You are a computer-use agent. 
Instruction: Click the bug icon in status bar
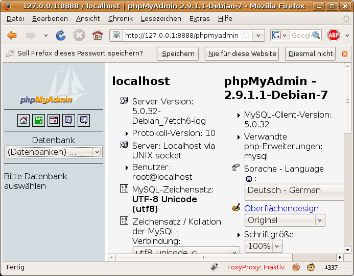coord(214,267)
